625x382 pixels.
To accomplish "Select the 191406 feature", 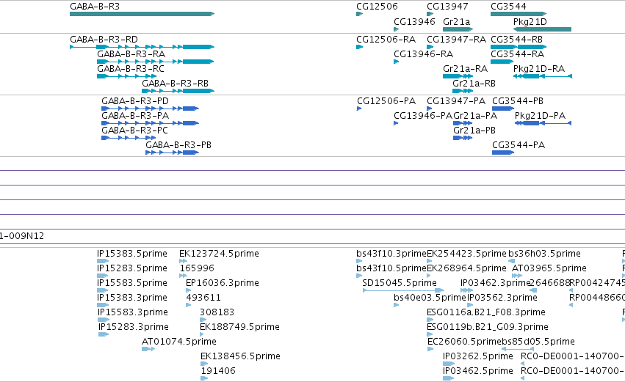I will (x=204, y=379).
